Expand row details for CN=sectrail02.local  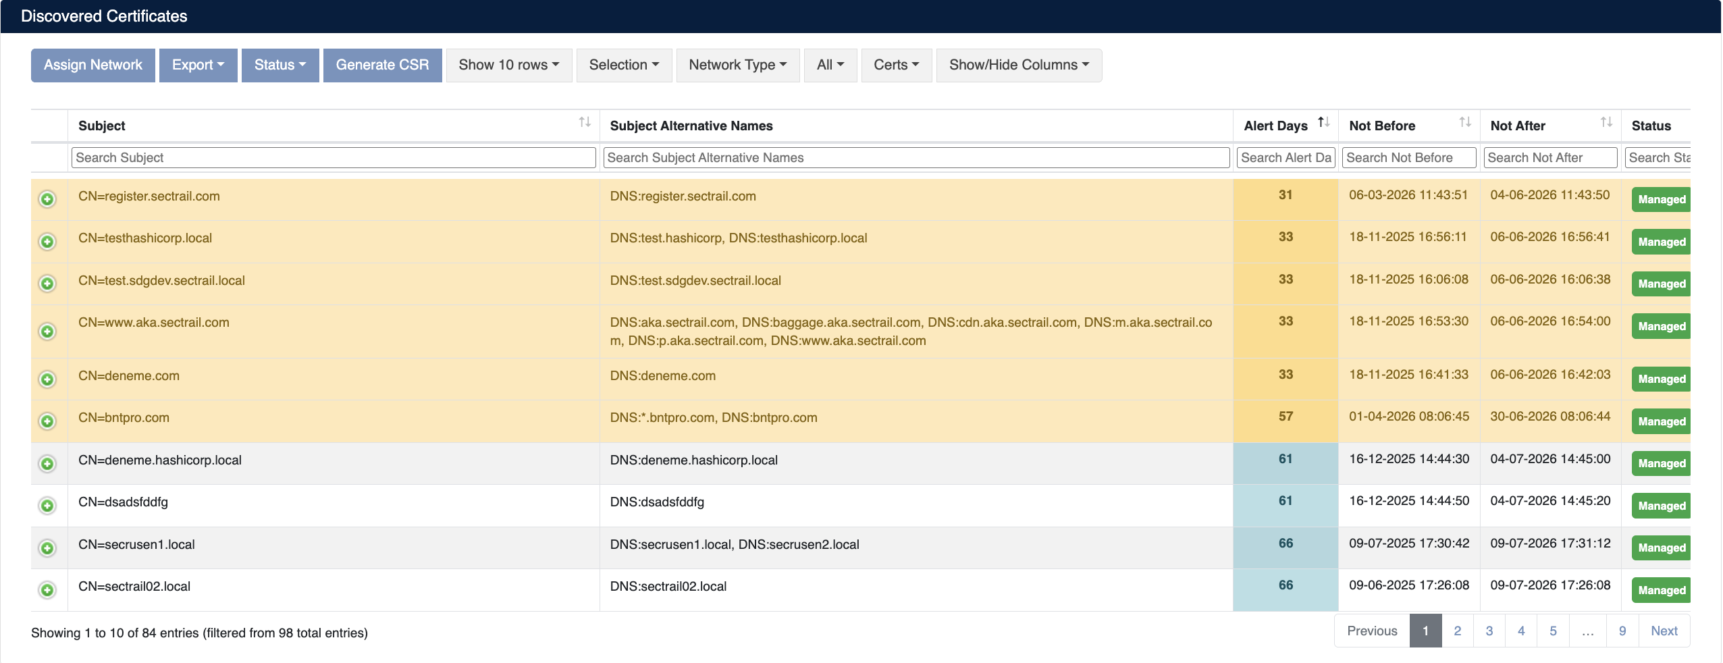coord(47,590)
